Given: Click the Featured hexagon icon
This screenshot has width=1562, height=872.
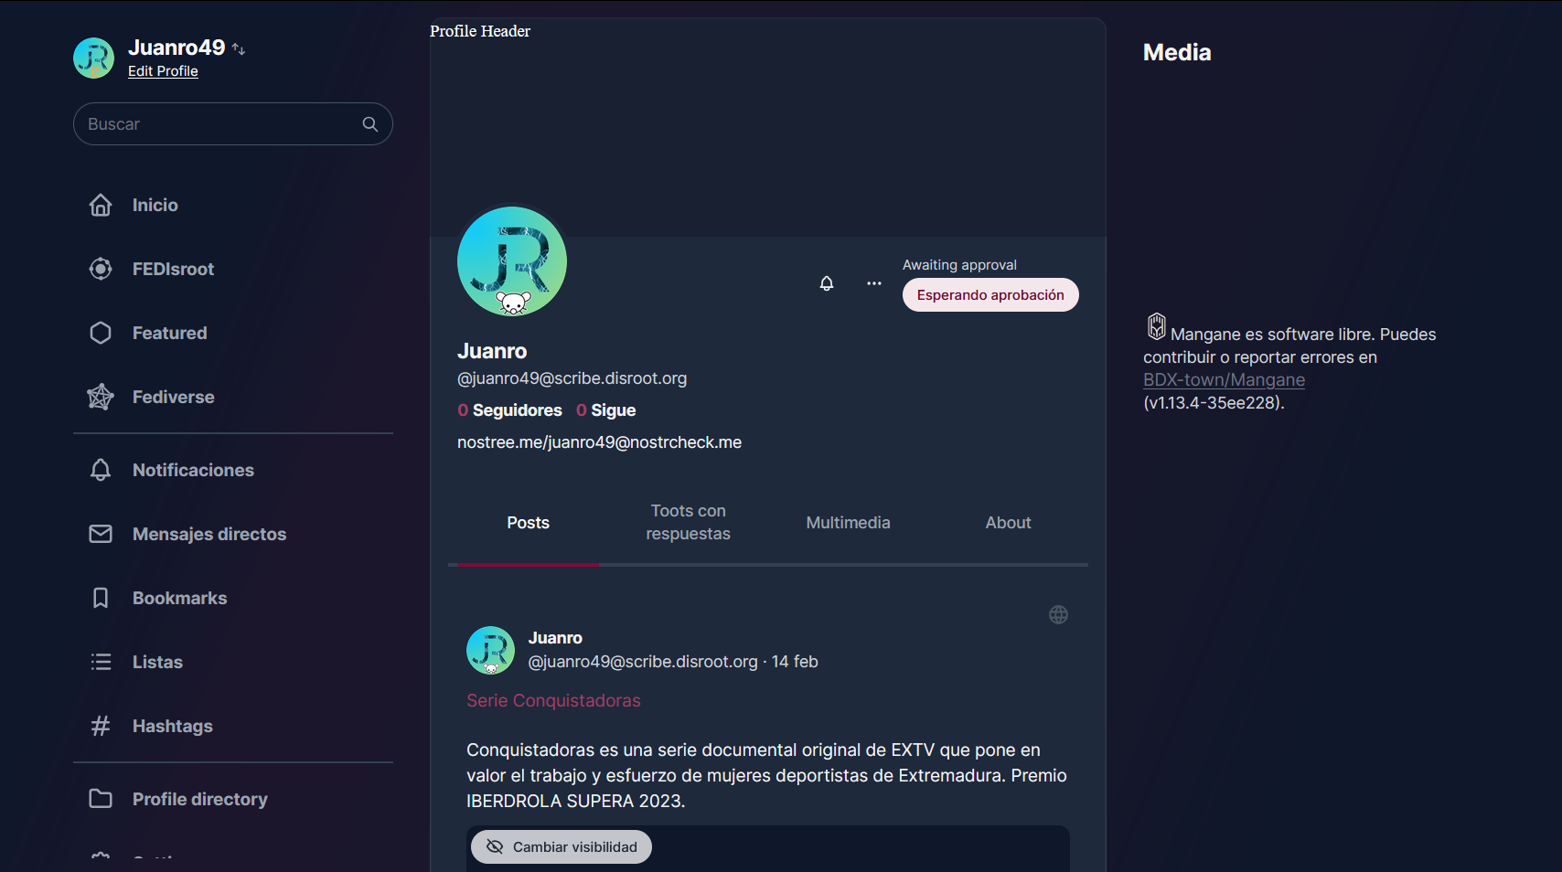Looking at the screenshot, I should (101, 333).
